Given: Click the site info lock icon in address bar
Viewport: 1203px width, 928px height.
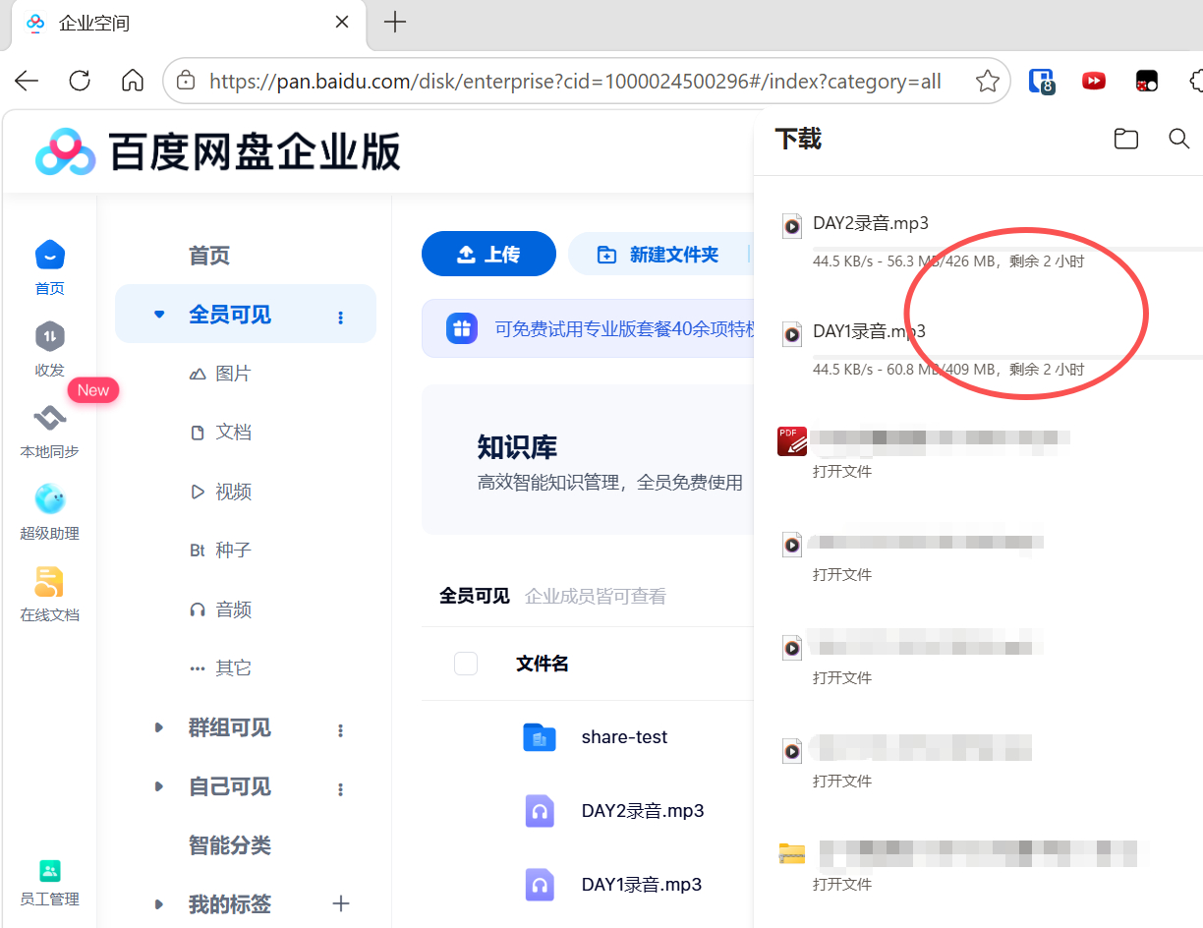Looking at the screenshot, I should click(x=186, y=81).
